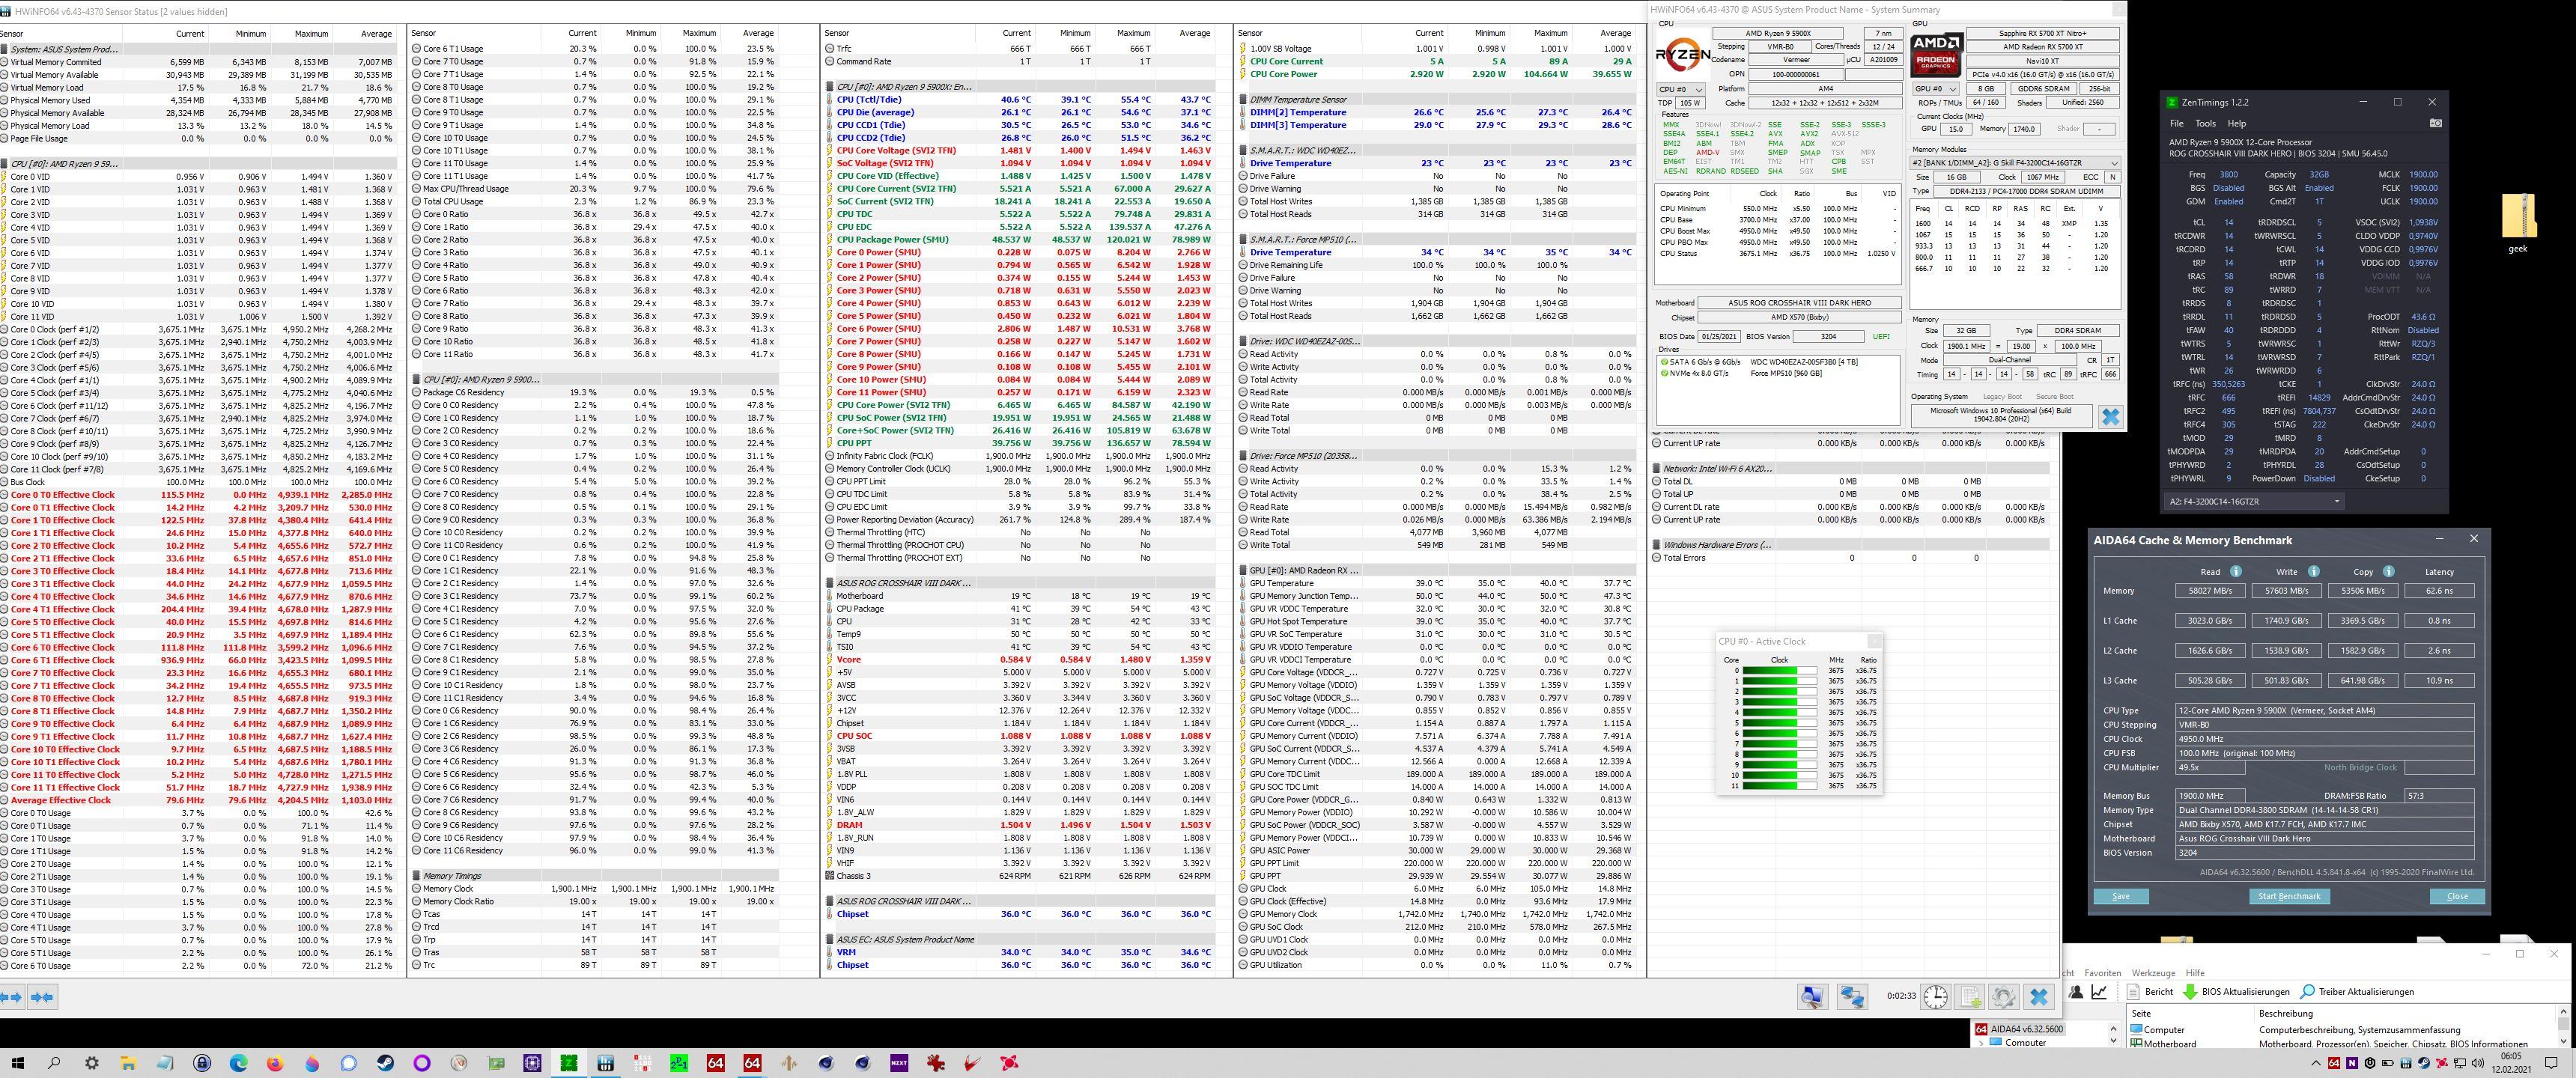The width and height of the screenshot is (2576, 1078).
Task: Open the ZenTimings Tools menu
Action: pos(2205,123)
